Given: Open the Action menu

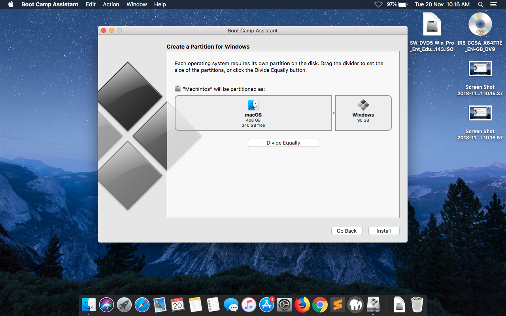Looking at the screenshot, I should [111, 4].
